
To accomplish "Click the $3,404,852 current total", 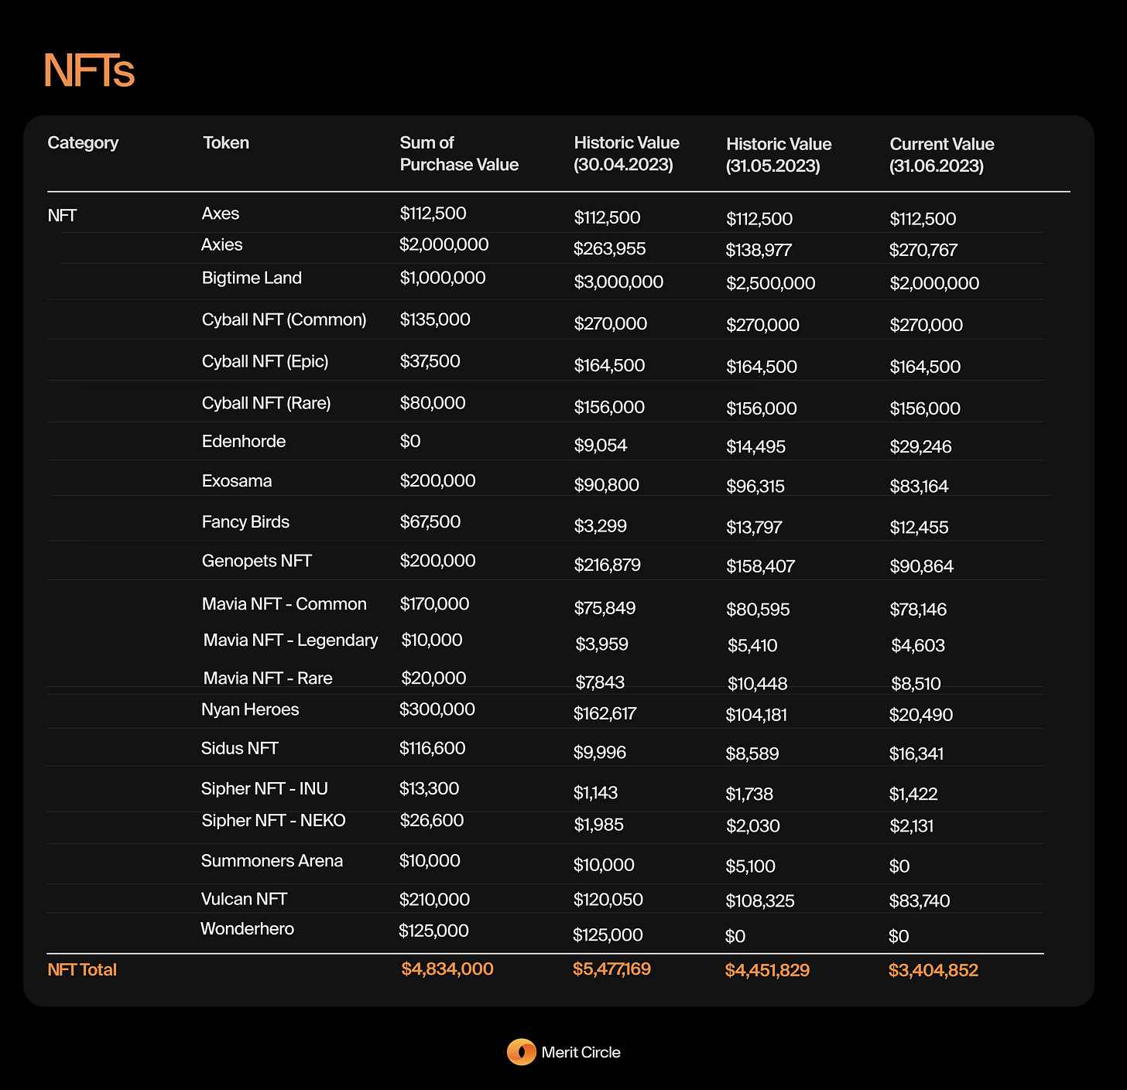I will pos(933,970).
